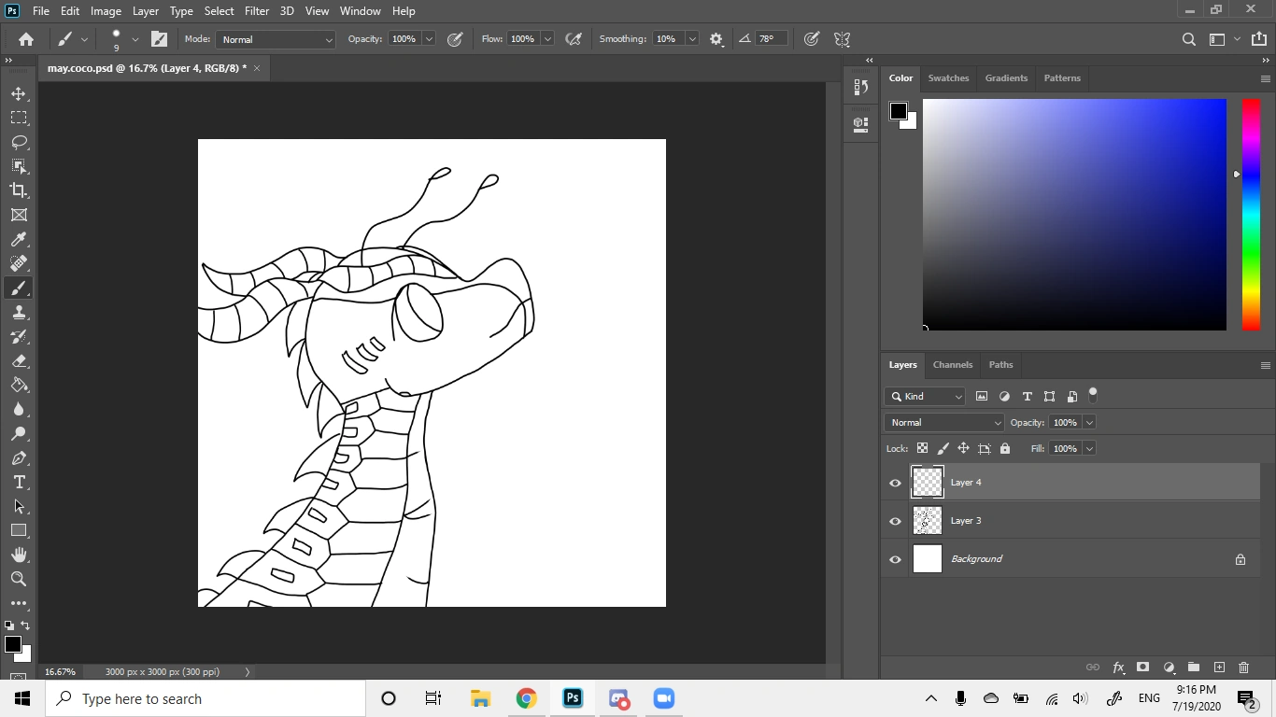Hide Layer 4 with eye icon
Image resolution: width=1276 pixels, height=717 pixels.
click(895, 483)
